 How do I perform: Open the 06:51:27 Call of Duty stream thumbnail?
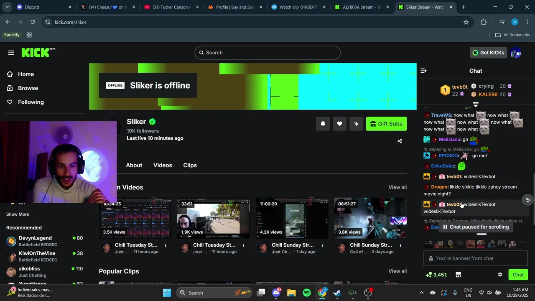tap(370, 218)
